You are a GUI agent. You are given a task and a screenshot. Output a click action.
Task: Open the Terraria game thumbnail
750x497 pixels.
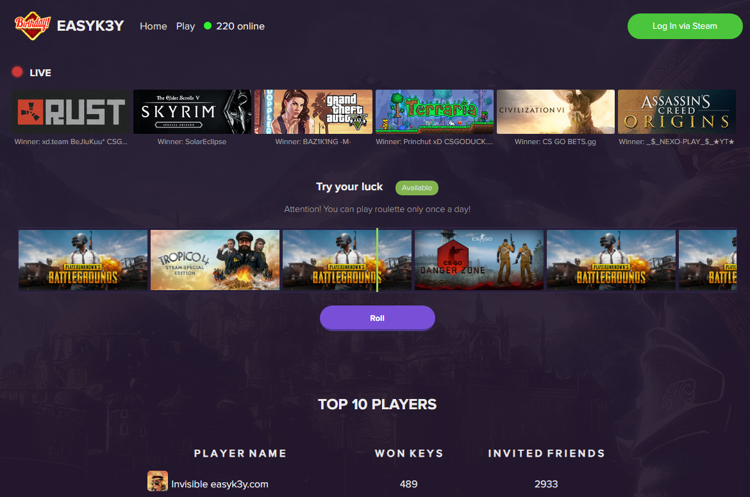tap(435, 112)
